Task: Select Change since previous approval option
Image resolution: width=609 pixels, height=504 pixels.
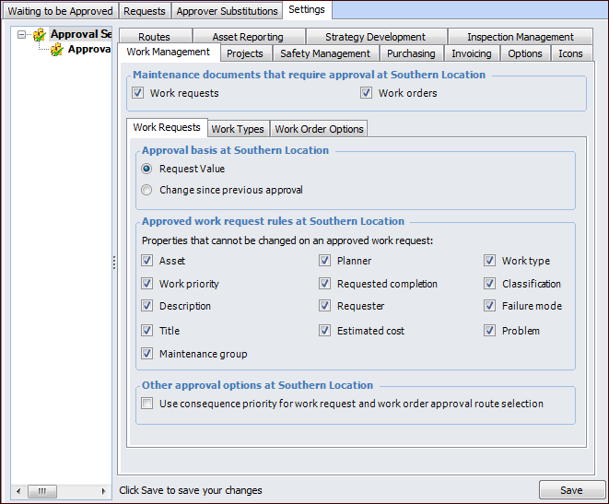Action: click(x=146, y=191)
